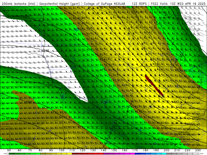Click the 170 label on the color scale

point(135,150)
